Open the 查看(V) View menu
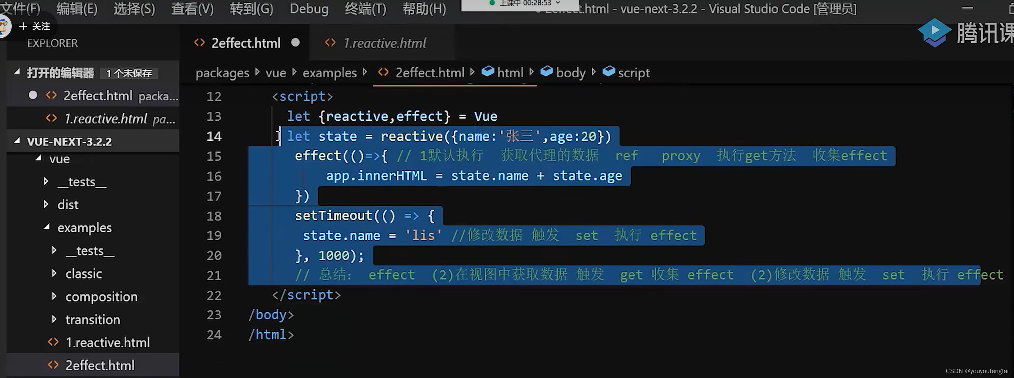This screenshot has height=378, width=1014. click(192, 9)
